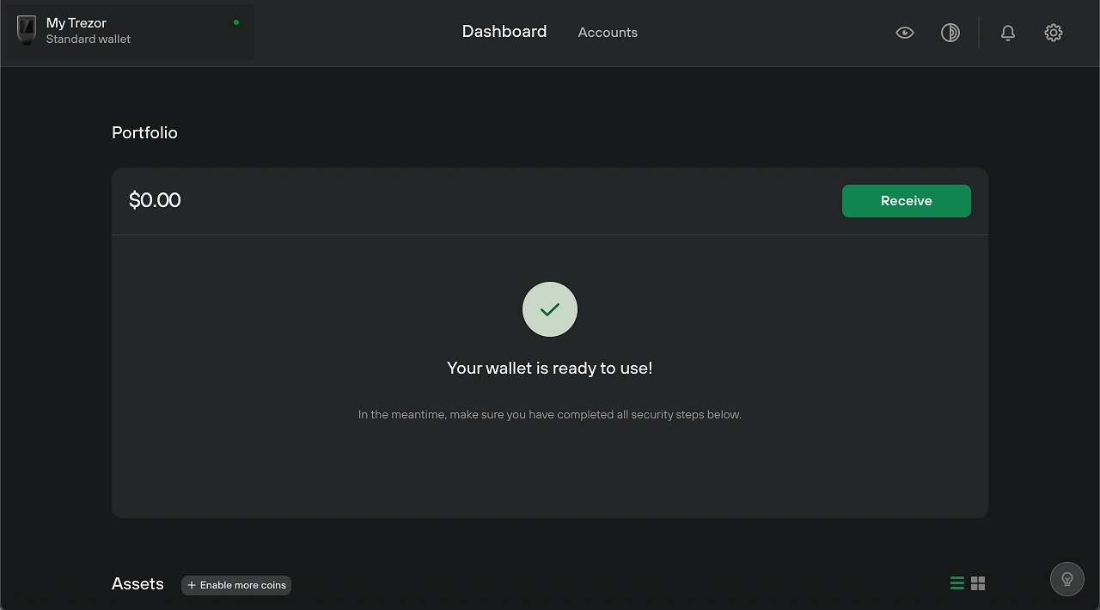This screenshot has height=610, width=1100.
Task: Click Enable more coins button
Action: click(236, 585)
